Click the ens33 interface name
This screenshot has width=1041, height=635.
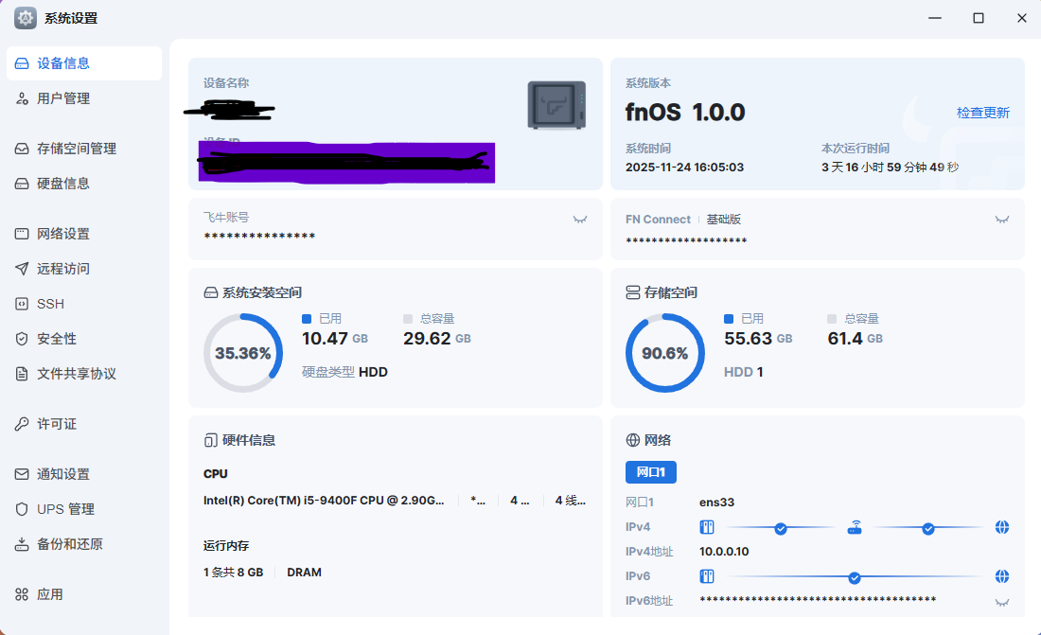point(716,503)
